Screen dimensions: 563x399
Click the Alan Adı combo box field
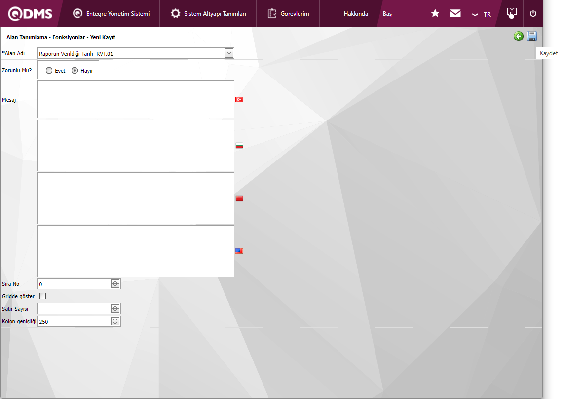pos(135,53)
